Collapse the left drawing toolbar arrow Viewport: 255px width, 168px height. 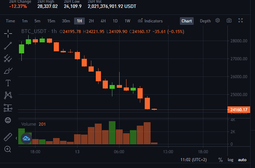17,138
